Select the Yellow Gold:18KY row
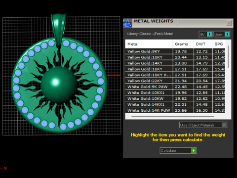Screen dimensions: 237x178 click(175, 69)
